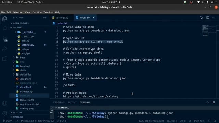
Task: Close the notes.txt tab
Action: pyautogui.click(x=93, y=17)
